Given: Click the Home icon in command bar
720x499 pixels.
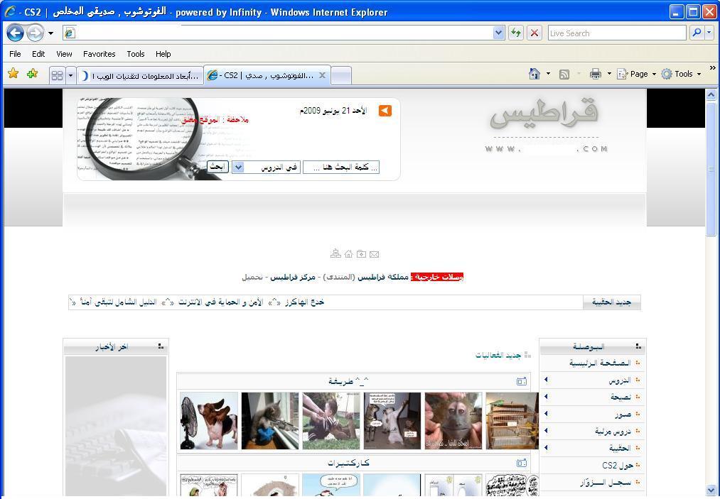Looking at the screenshot, I should [x=534, y=74].
